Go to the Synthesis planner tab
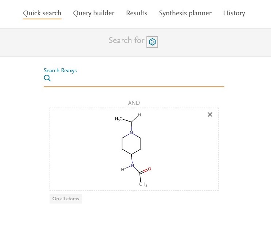The height and width of the screenshot is (232, 271). [185, 13]
